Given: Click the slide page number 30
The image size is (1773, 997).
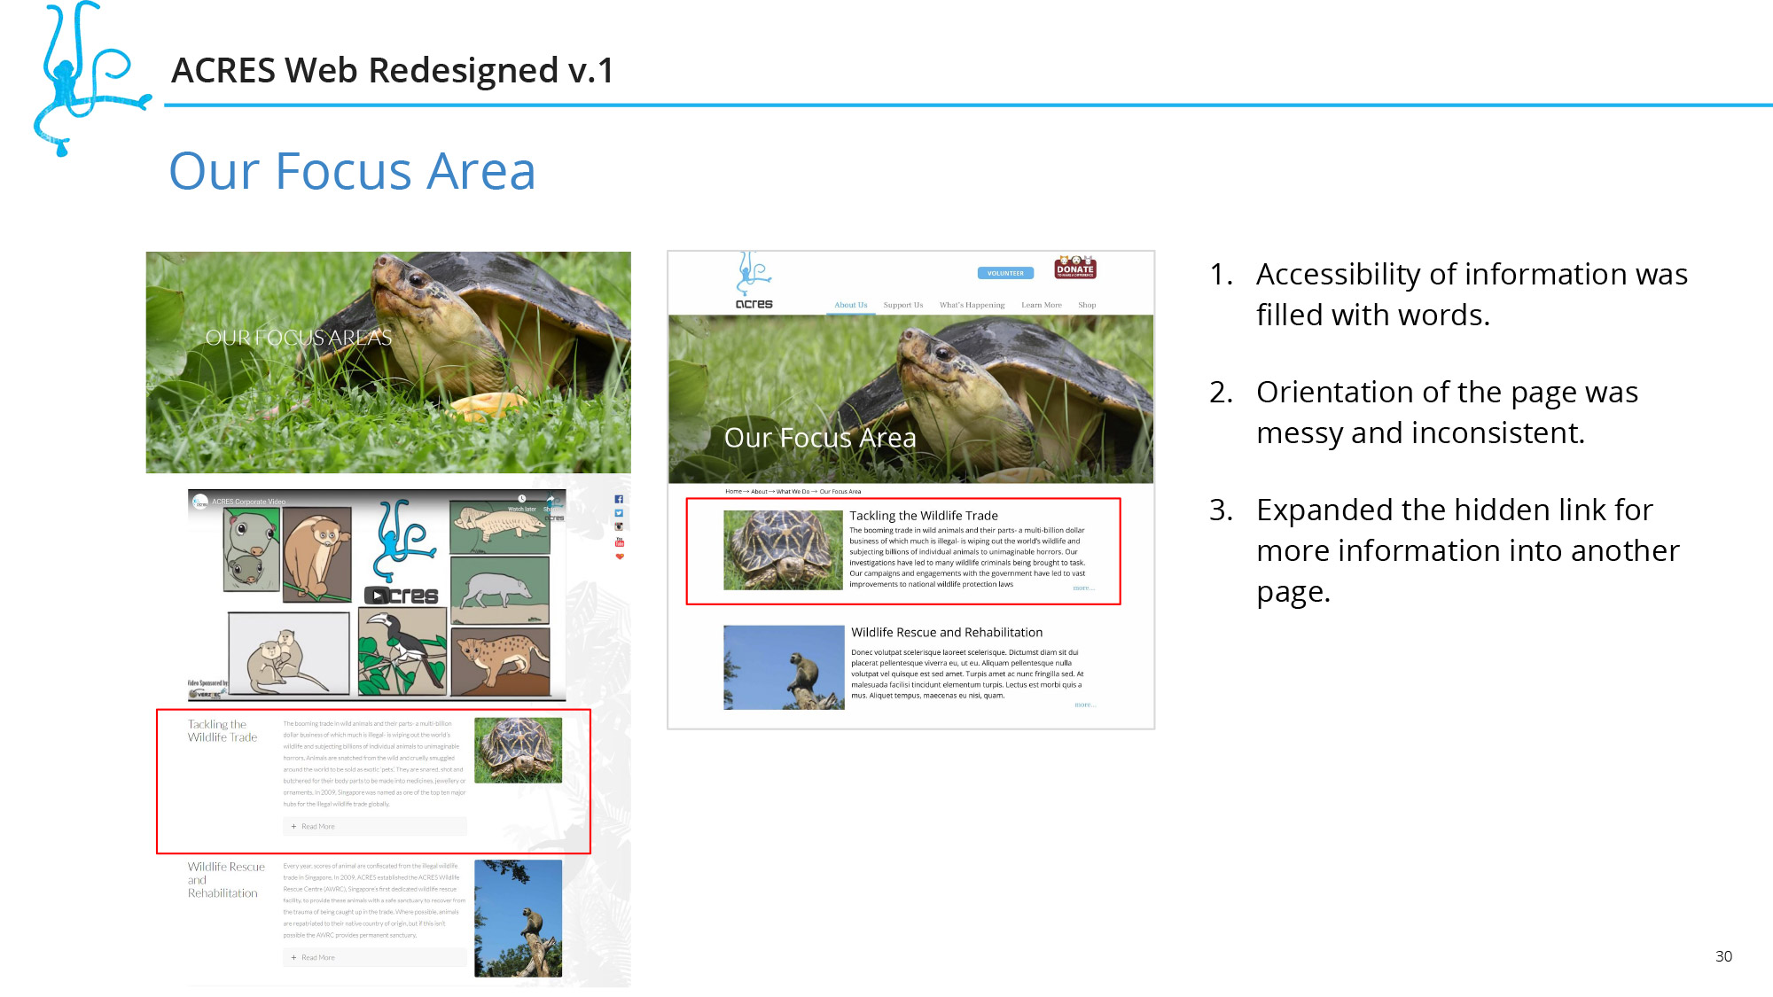Looking at the screenshot, I should (x=1723, y=956).
